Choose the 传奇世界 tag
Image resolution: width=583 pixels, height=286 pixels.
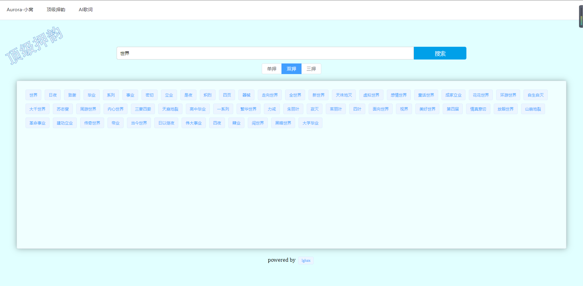click(92, 123)
